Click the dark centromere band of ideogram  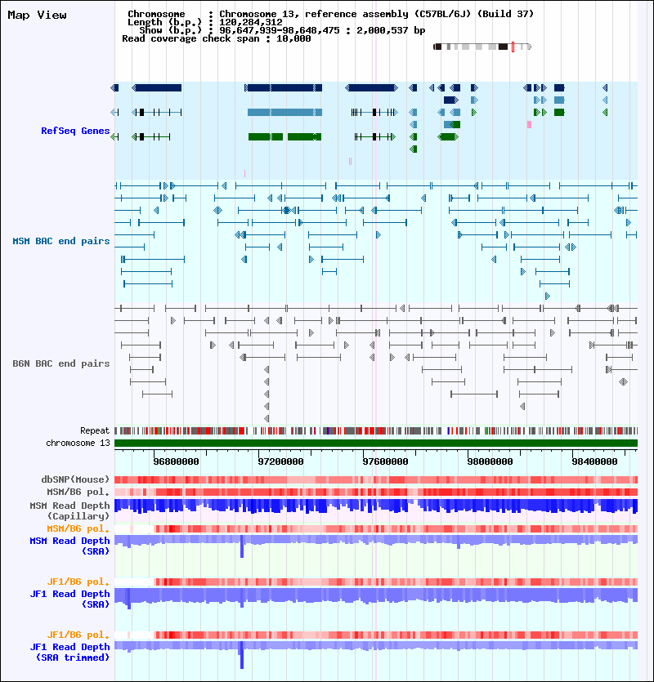point(503,47)
